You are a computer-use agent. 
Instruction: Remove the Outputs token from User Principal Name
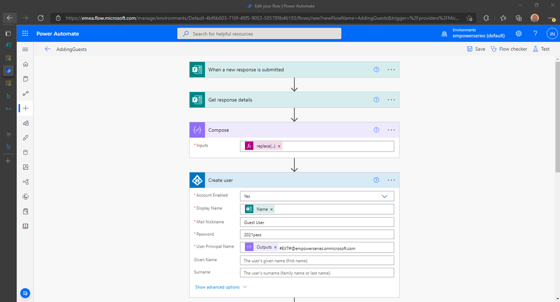point(275,247)
